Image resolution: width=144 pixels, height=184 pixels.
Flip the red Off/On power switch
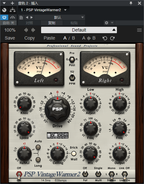(x=19, y=175)
